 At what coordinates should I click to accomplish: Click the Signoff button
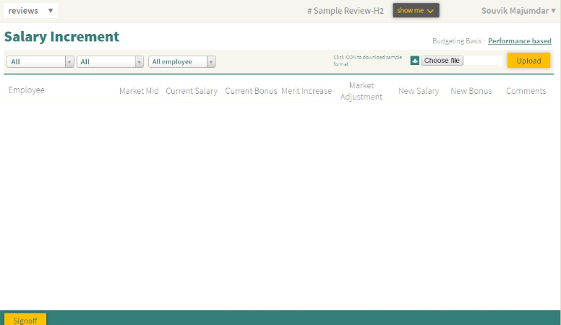point(25,319)
